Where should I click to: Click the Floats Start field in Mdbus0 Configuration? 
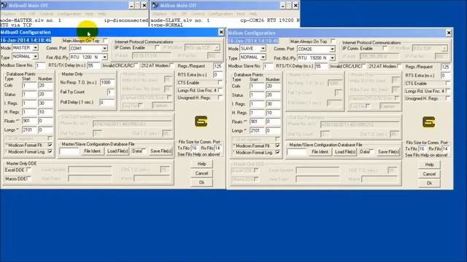tap(29, 121)
